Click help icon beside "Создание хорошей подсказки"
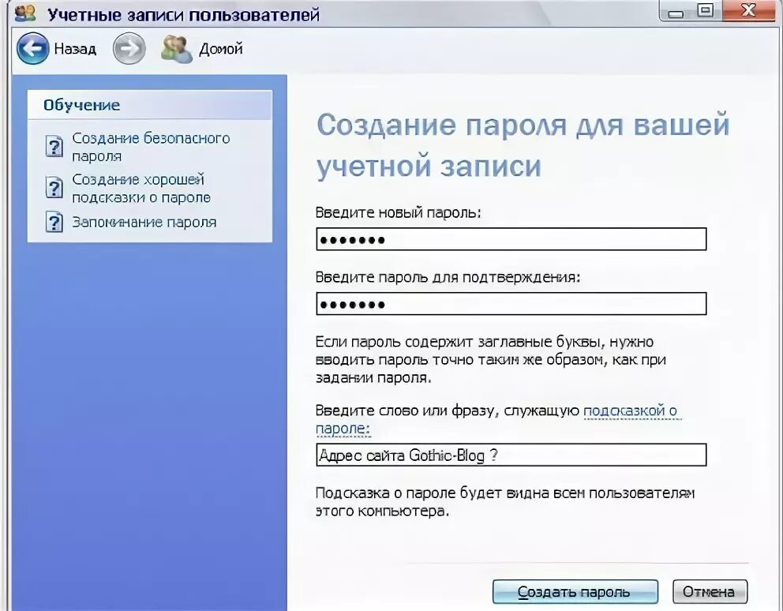This screenshot has height=611, width=783. click(x=54, y=187)
